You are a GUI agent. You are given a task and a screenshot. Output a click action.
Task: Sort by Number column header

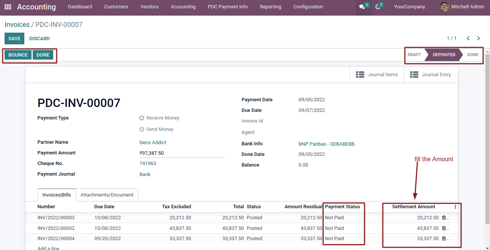46,207
